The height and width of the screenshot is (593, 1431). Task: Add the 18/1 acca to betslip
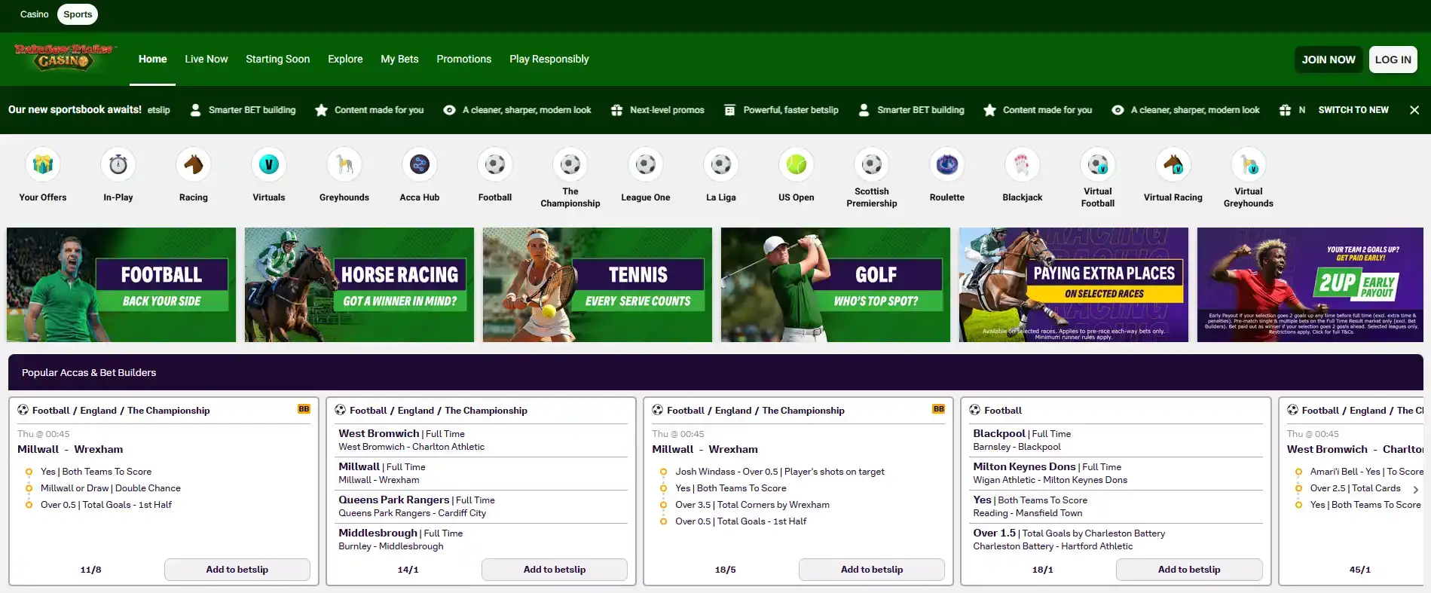pos(1189,570)
